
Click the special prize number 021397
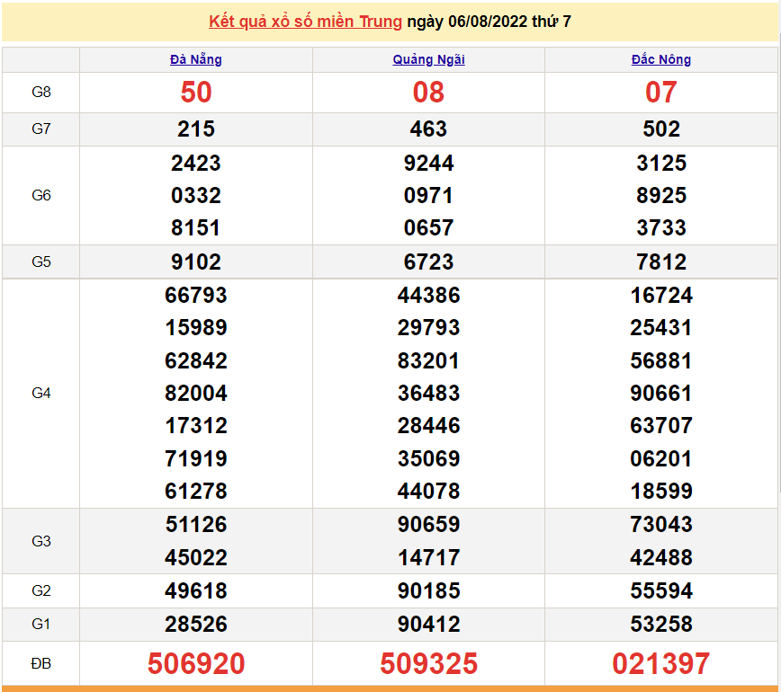661,664
